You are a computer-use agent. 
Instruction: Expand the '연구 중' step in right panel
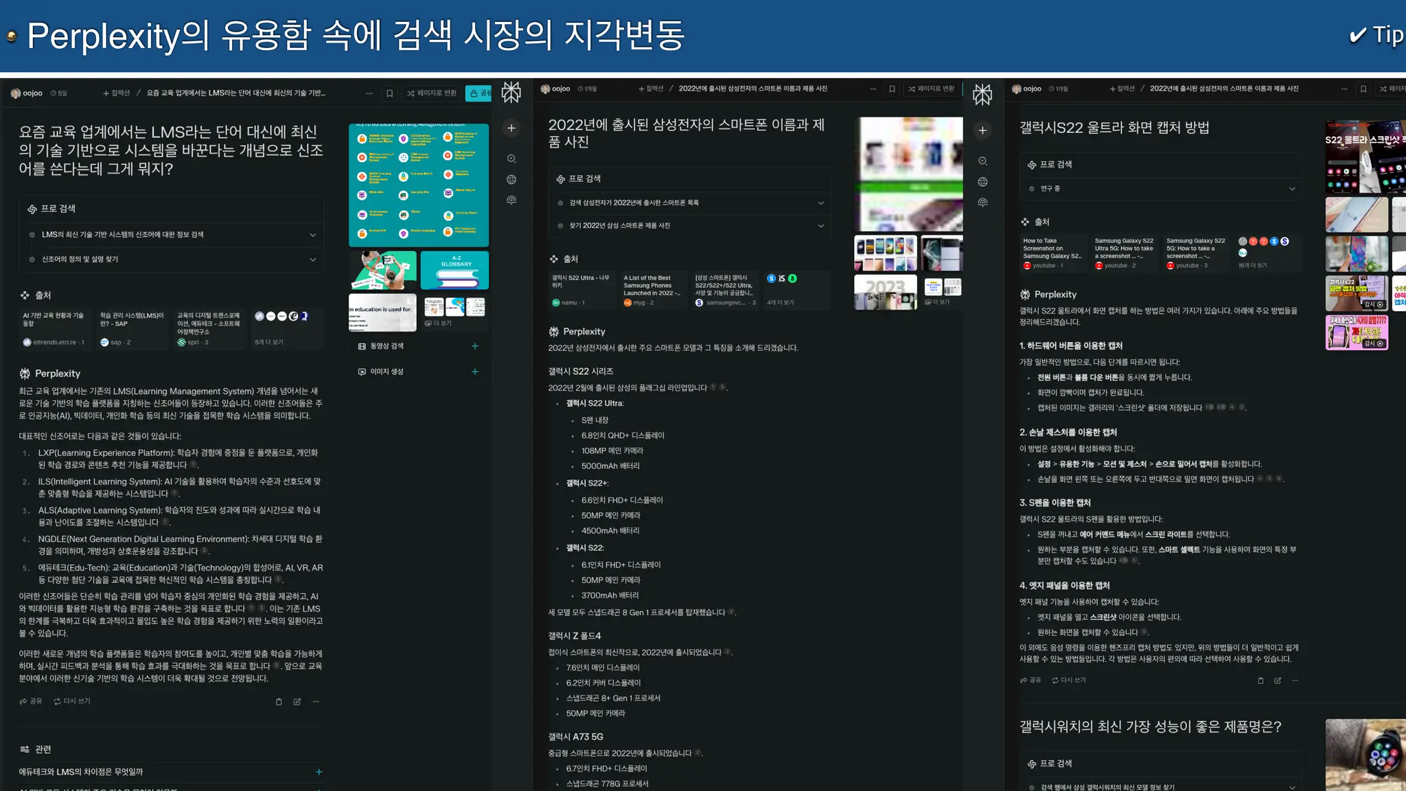[x=1161, y=188]
